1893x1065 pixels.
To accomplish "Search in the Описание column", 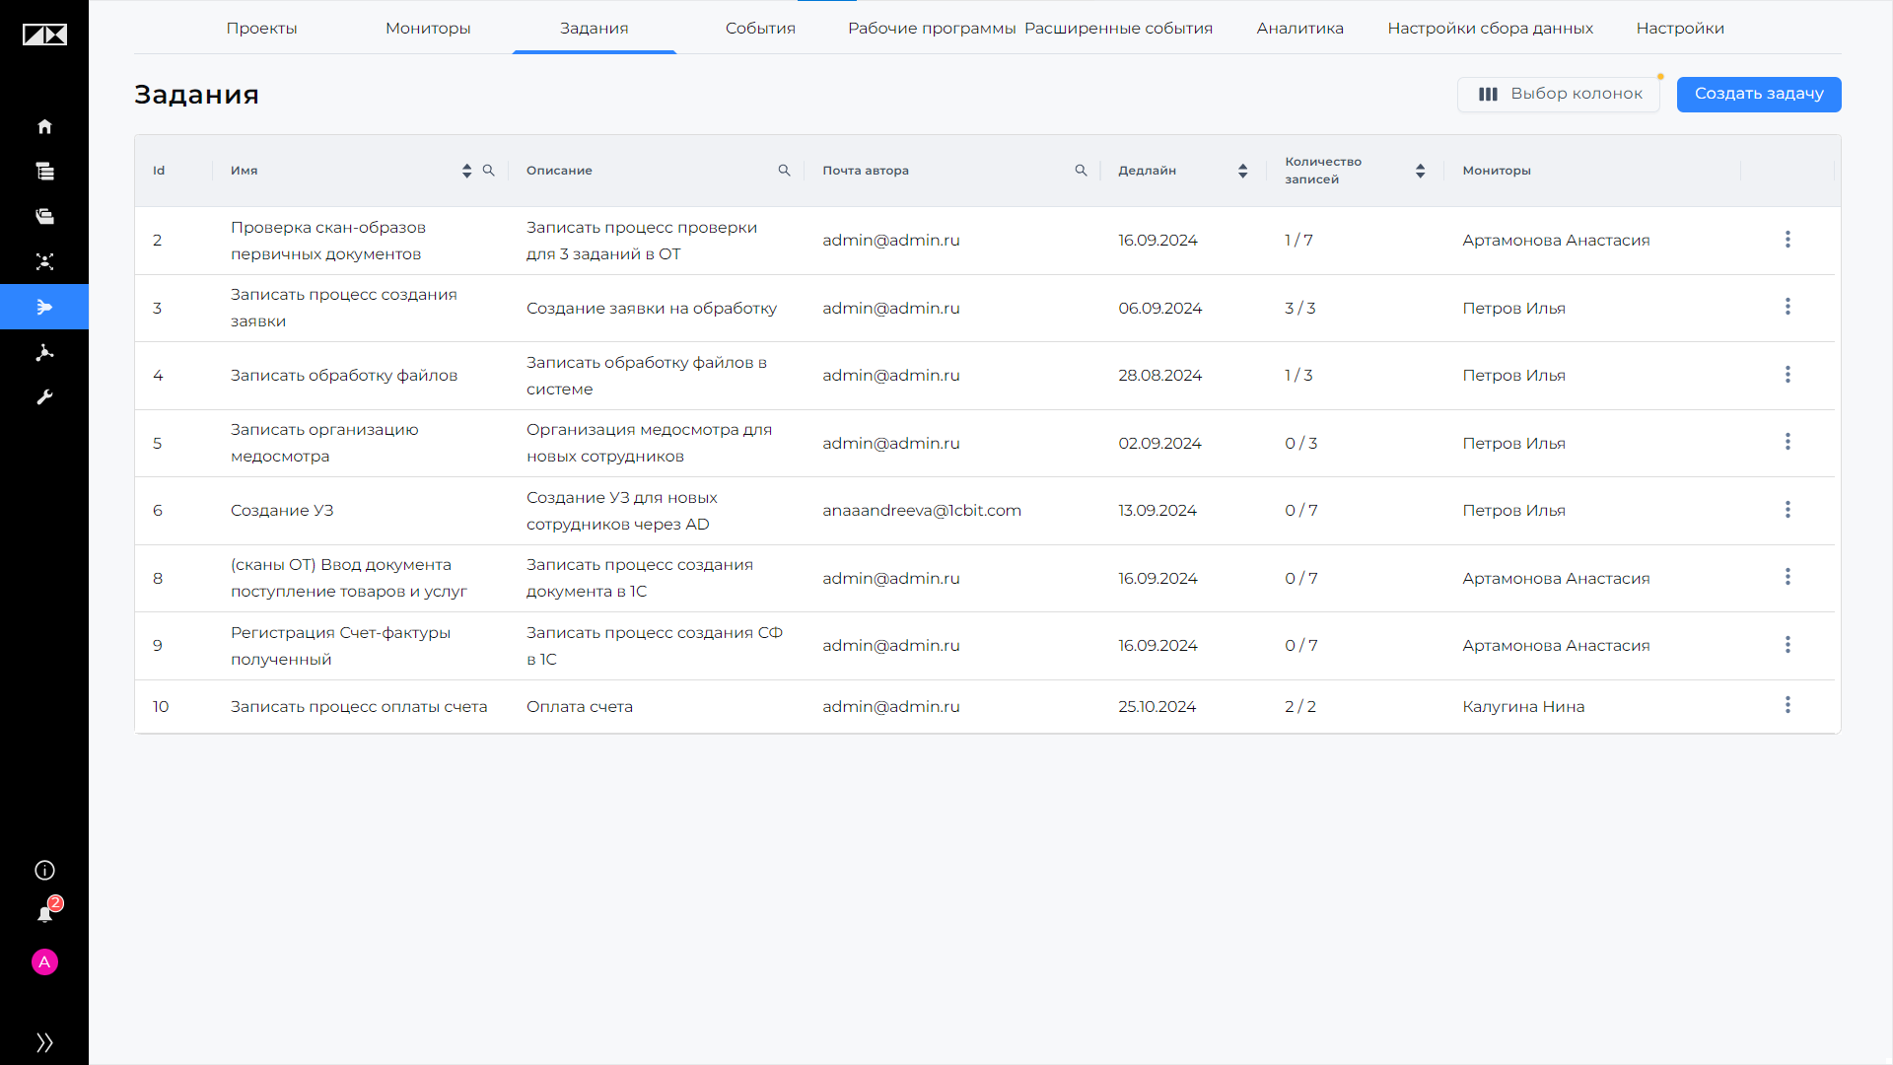I will pyautogui.click(x=785, y=171).
